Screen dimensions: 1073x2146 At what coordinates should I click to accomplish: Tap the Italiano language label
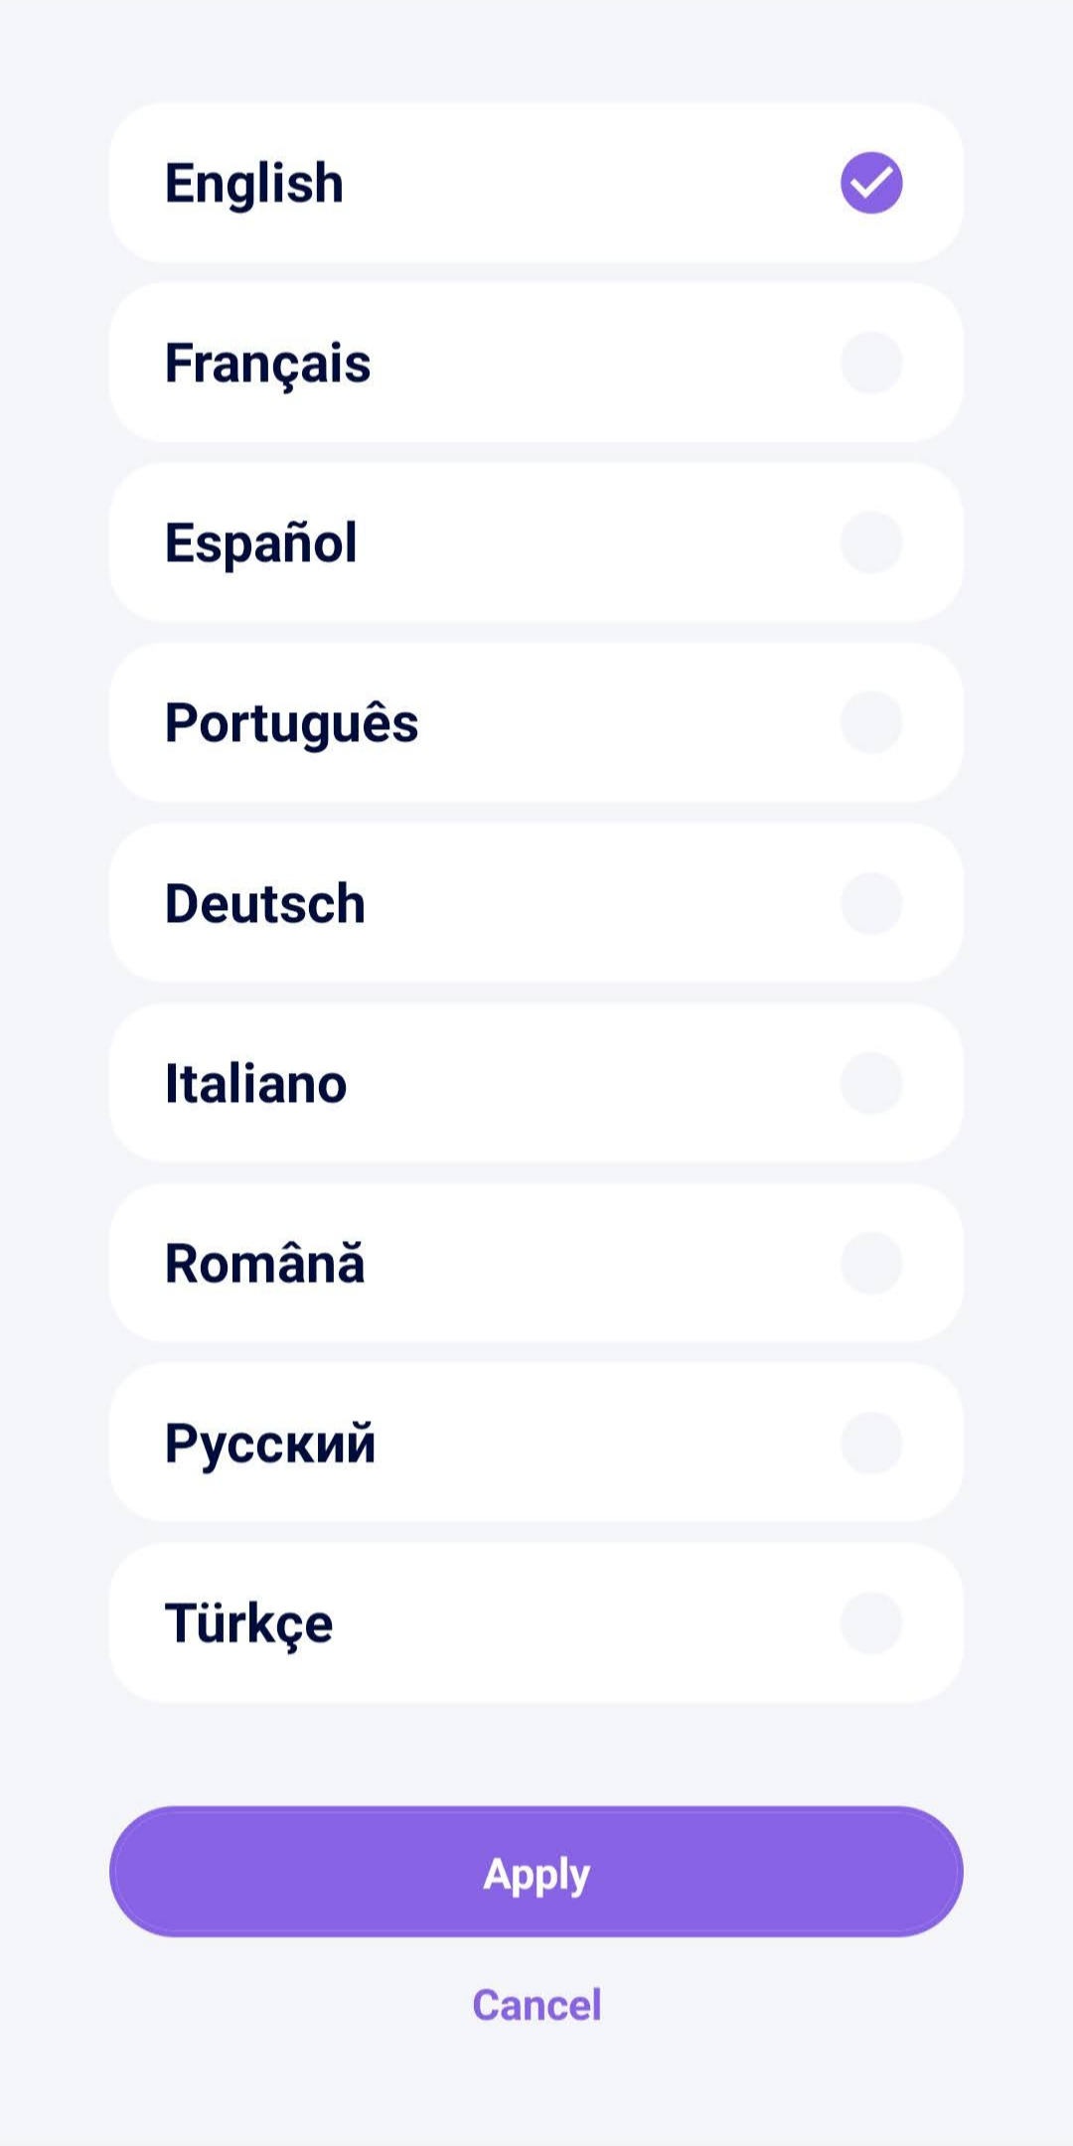coord(255,1084)
